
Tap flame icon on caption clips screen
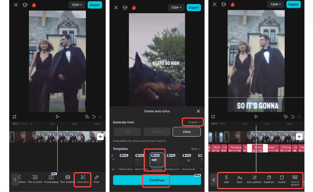233,4
